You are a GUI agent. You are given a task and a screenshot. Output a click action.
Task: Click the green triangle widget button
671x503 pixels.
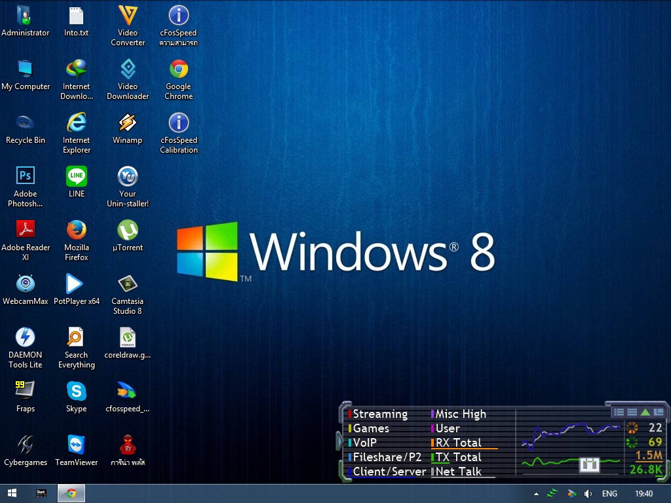click(x=645, y=413)
